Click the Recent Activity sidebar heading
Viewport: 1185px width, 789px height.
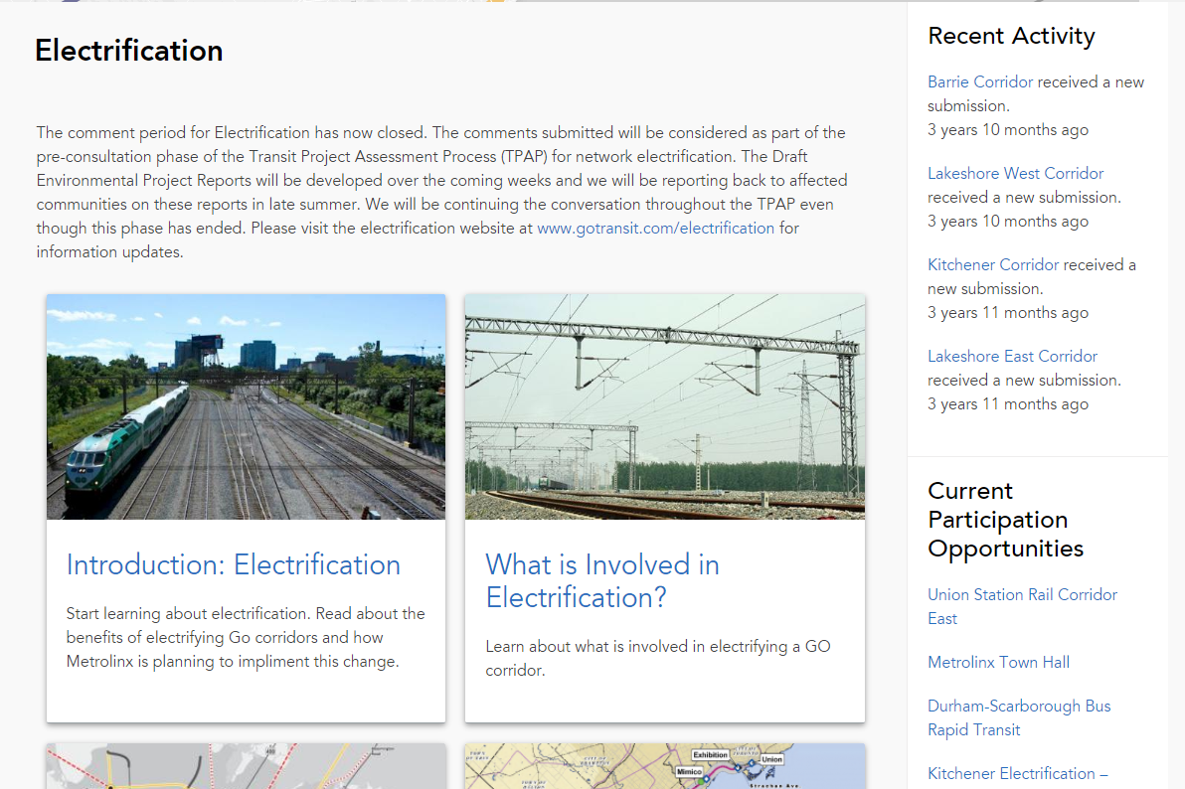pos(1011,36)
